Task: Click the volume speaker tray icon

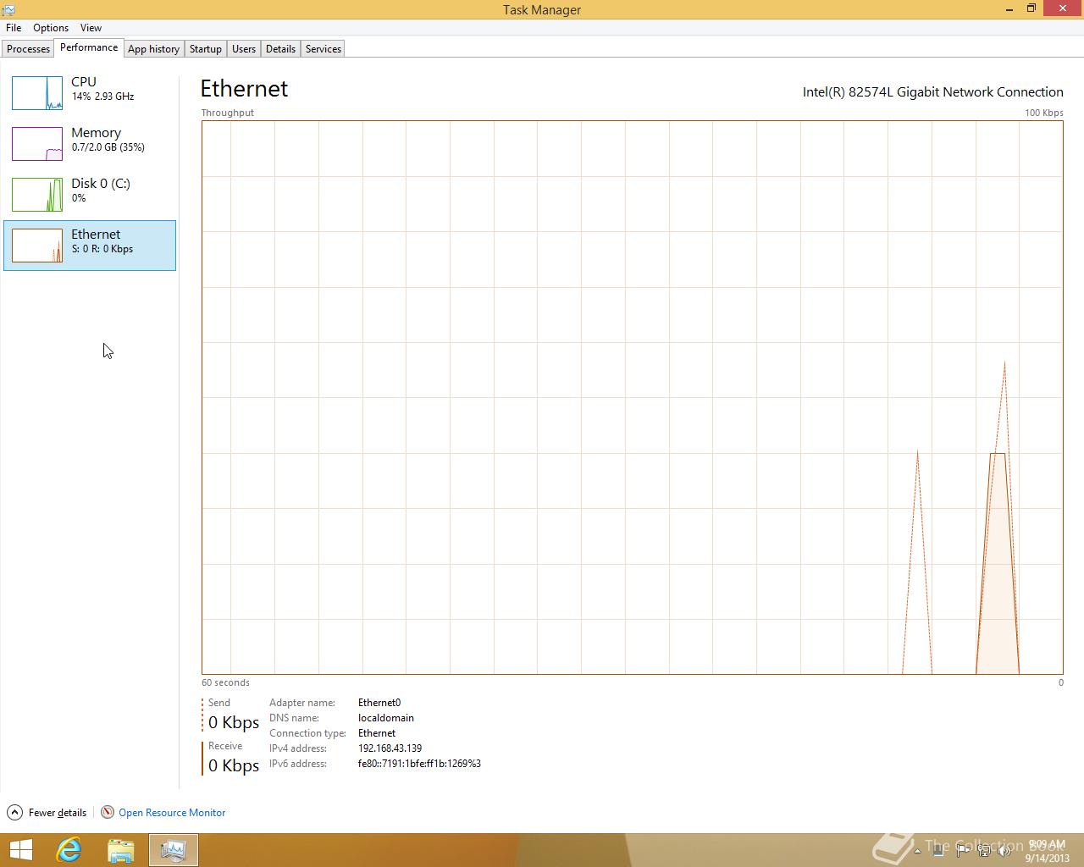Action: coord(1004,851)
